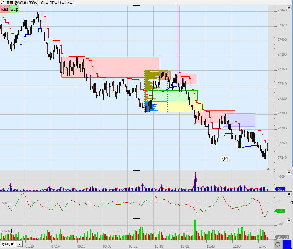This screenshot has width=293, height=249.
Task: Click the 12:40 time axis label
Action: [x=262, y=246]
